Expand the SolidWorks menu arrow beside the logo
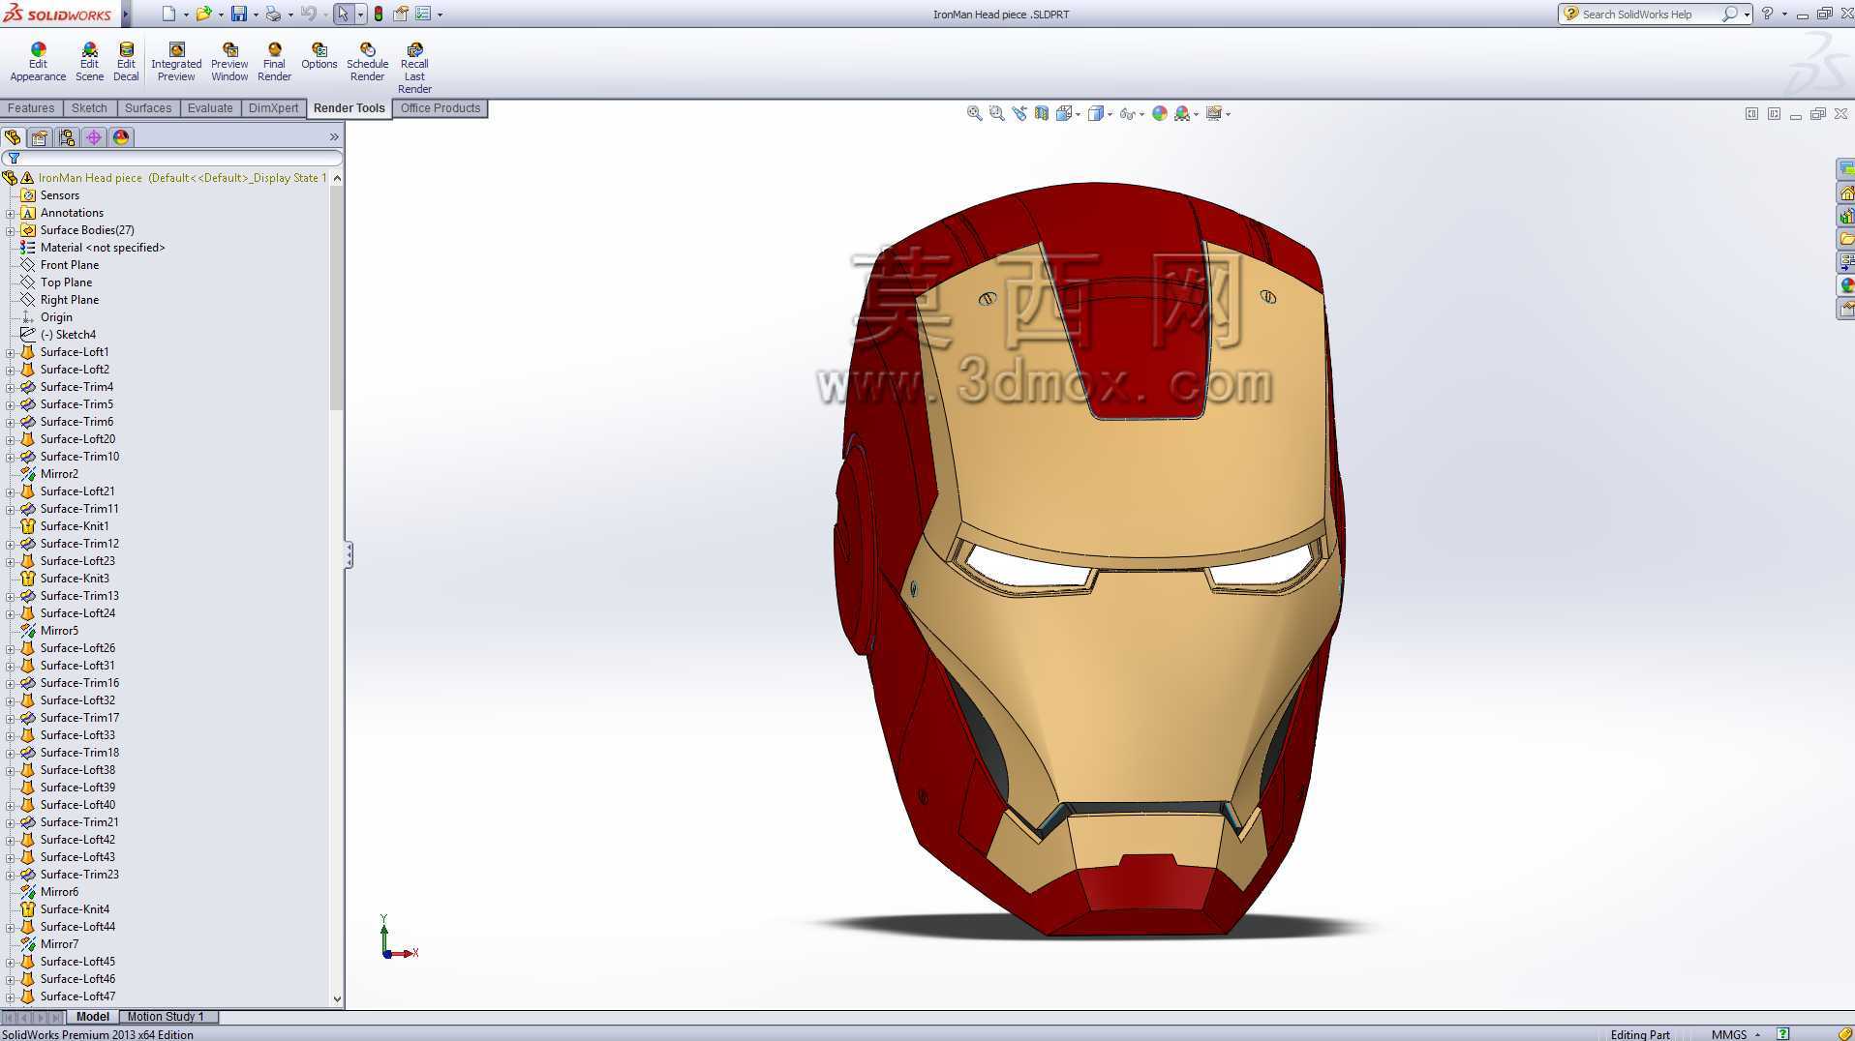The image size is (1855, 1041). click(x=126, y=15)
